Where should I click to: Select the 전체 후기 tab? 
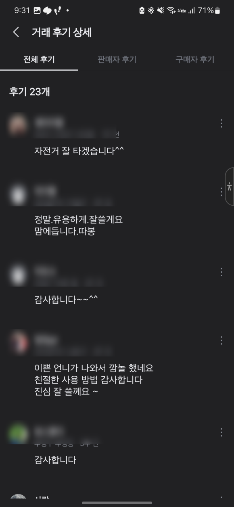tap(39, 60)
